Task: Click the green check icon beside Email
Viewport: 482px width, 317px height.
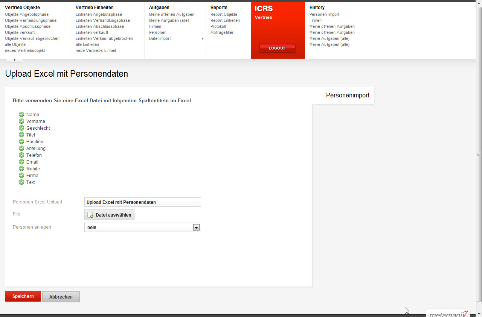Action: coord(21,162)
